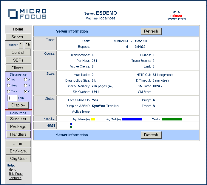Click the Micro Focus logo
The image size is (207, 185).
[x=27, y=14]
